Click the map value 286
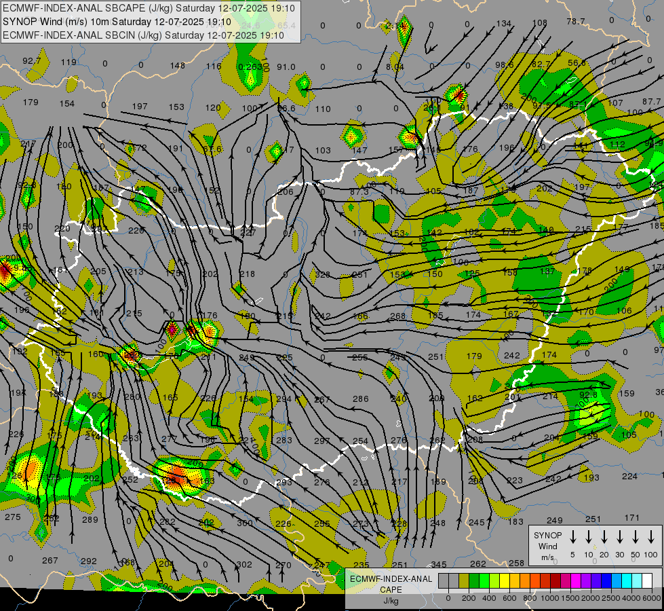 (360, 399)
